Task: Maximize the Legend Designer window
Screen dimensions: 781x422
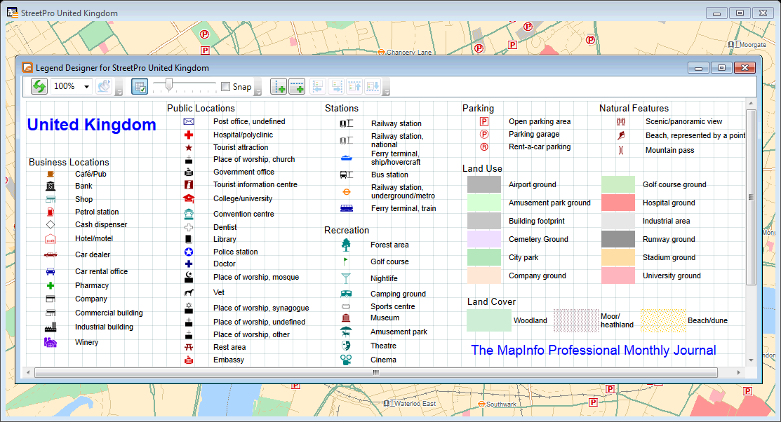Action: click(x=721, y=68)
